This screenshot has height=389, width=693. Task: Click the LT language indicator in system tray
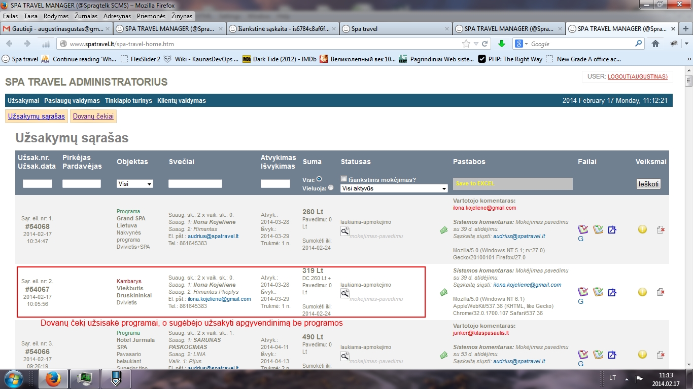click(612, 378)
